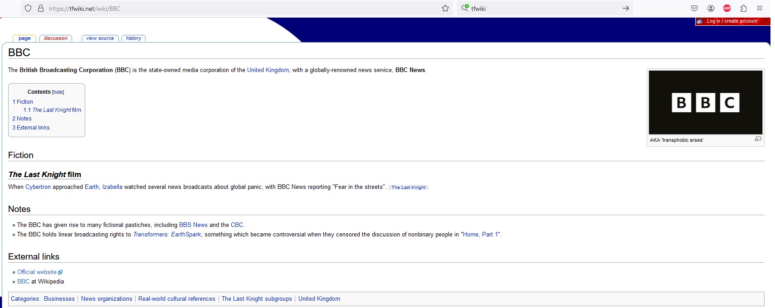
Task: Jump to 2 Notes in contents
Action: [22, 119]
